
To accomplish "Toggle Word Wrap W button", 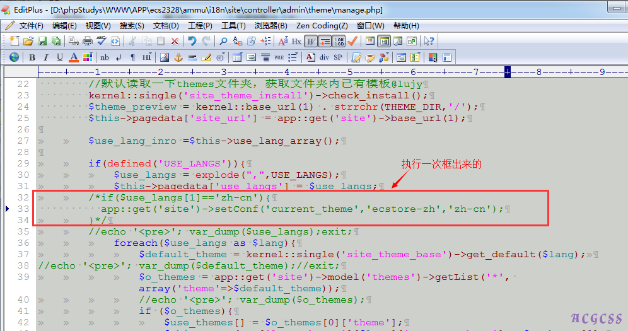I will (x=310, y=41).
